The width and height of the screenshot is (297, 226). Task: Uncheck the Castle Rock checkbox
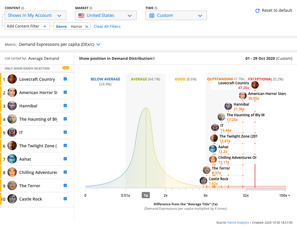coord(65,198)
